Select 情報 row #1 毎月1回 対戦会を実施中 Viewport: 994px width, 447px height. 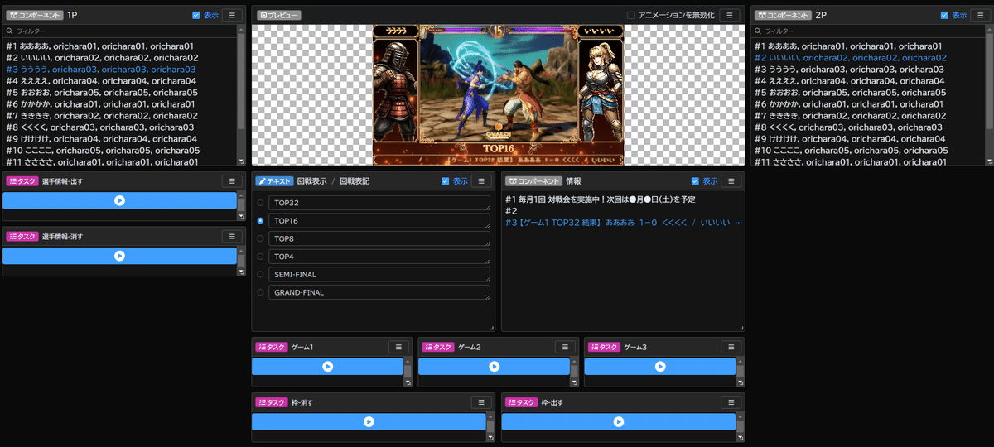click(623, 199)
